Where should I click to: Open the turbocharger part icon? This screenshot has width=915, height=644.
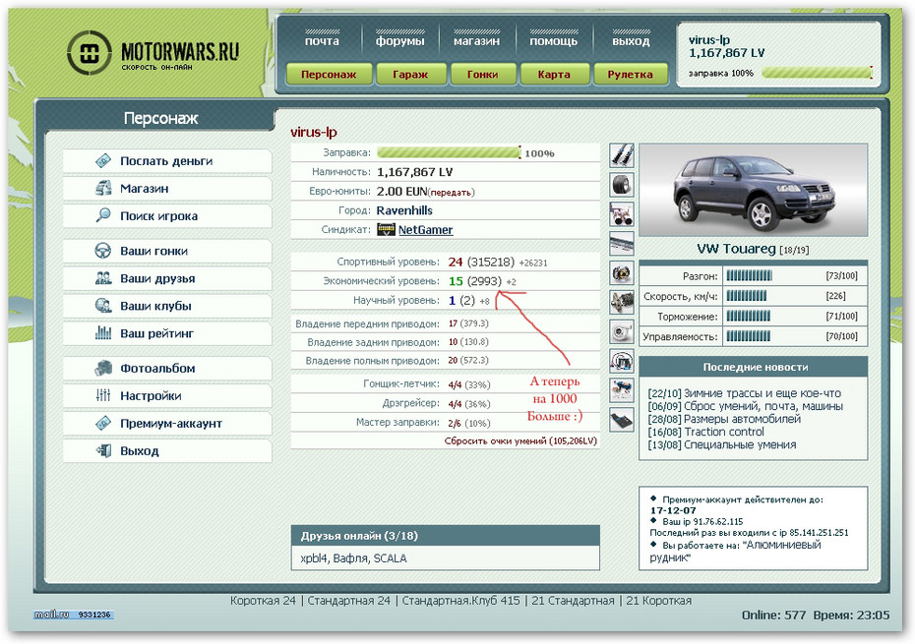click(622, 331)
